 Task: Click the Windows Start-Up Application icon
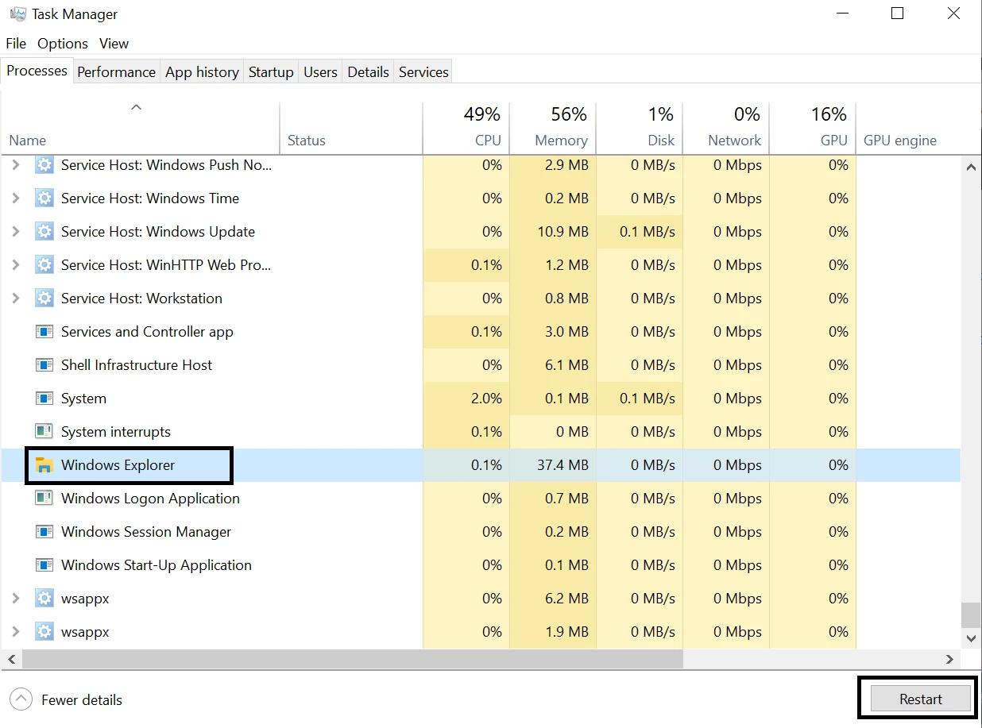(44, 565)
